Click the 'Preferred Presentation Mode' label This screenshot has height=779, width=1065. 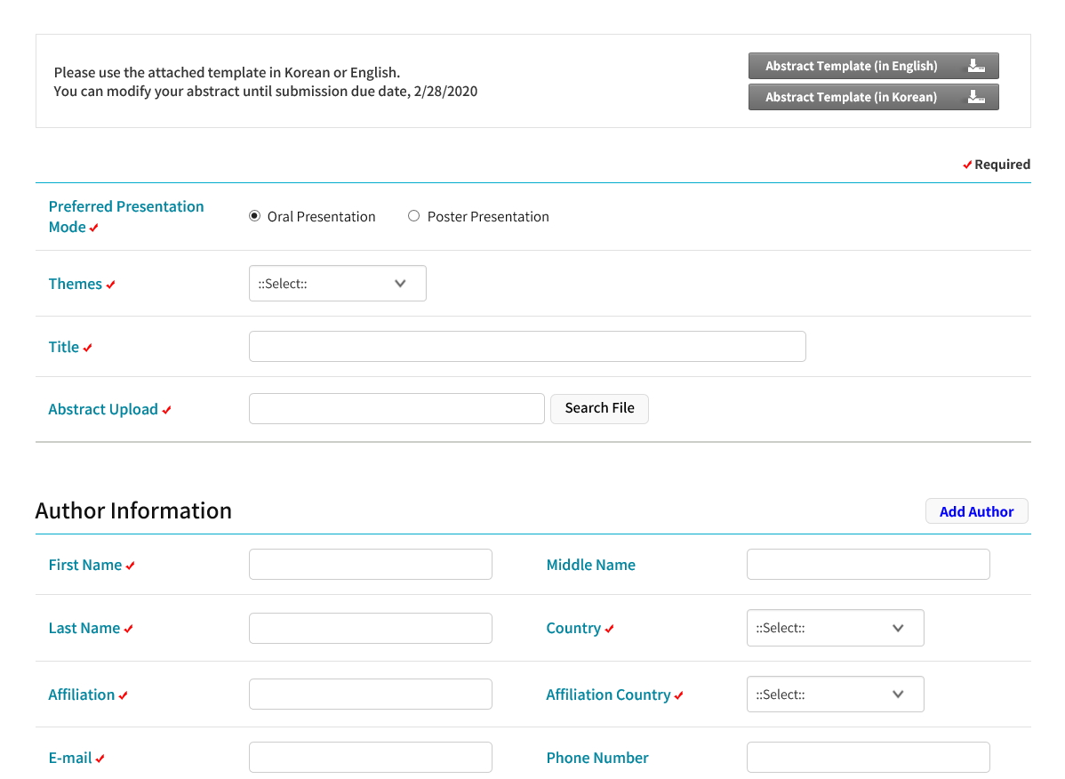coord(125,217)
